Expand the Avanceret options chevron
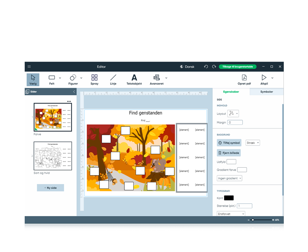Screen dimensions: 308x252 pos(166,78)
